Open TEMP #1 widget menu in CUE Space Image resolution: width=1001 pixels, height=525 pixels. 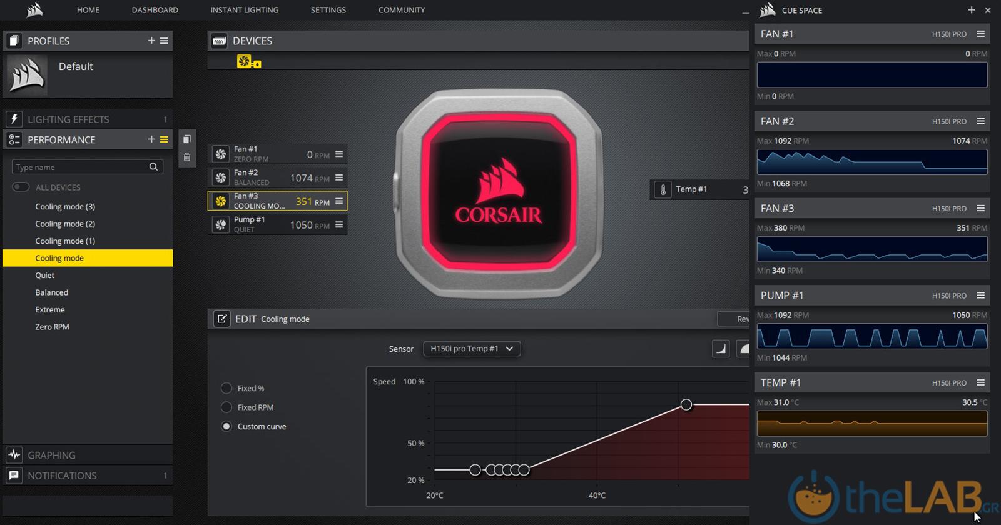[981, 382]
